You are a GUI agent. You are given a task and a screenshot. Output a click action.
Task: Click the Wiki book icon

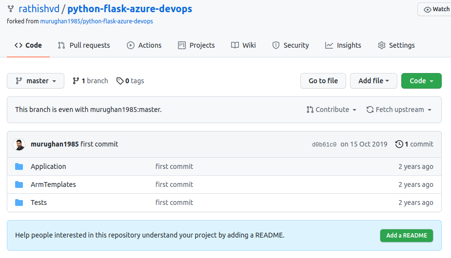pos(235,45)
